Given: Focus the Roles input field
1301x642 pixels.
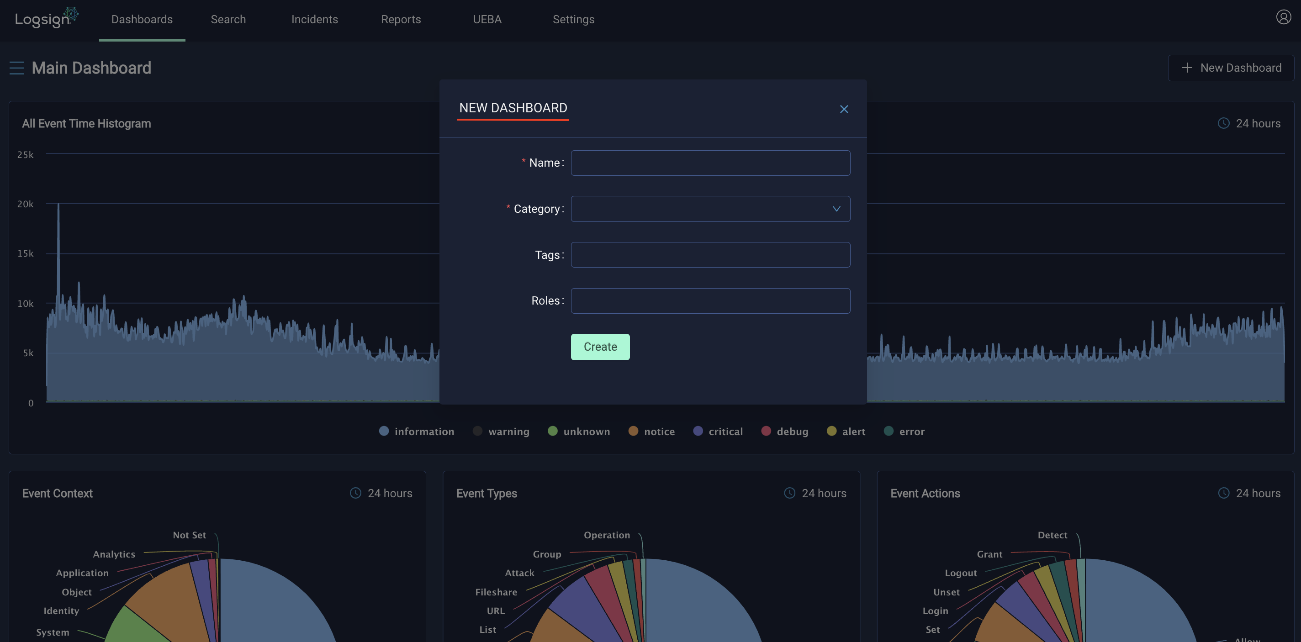Looking at the screenshot, I should 710,300.
